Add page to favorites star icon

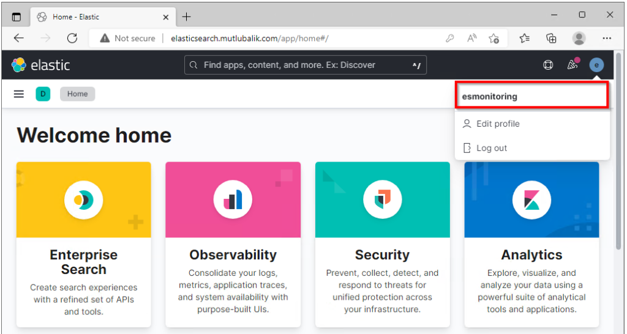[x=494, y=39]
